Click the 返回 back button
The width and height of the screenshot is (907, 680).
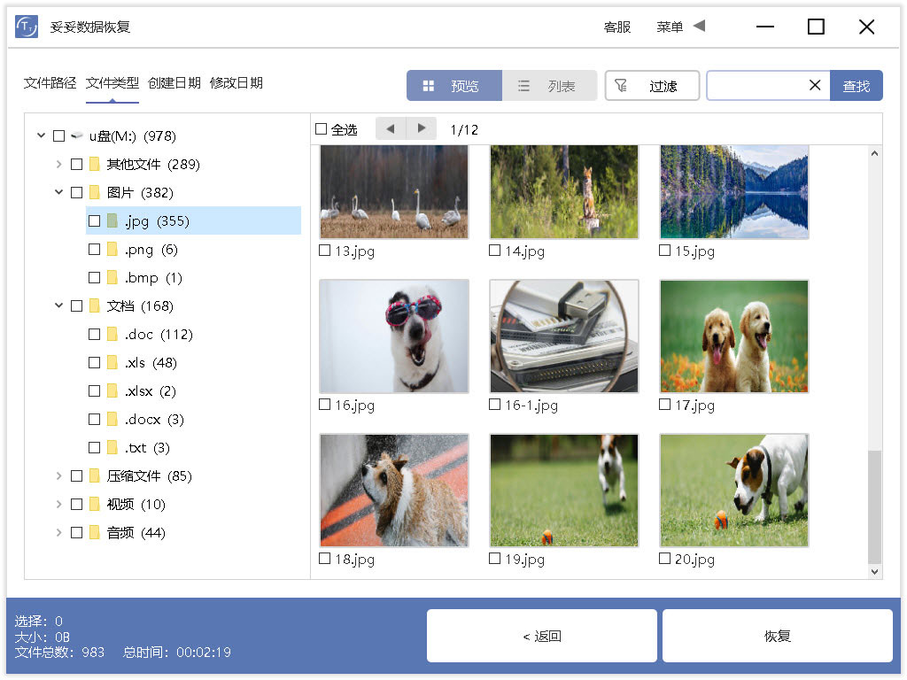[542, 636]
